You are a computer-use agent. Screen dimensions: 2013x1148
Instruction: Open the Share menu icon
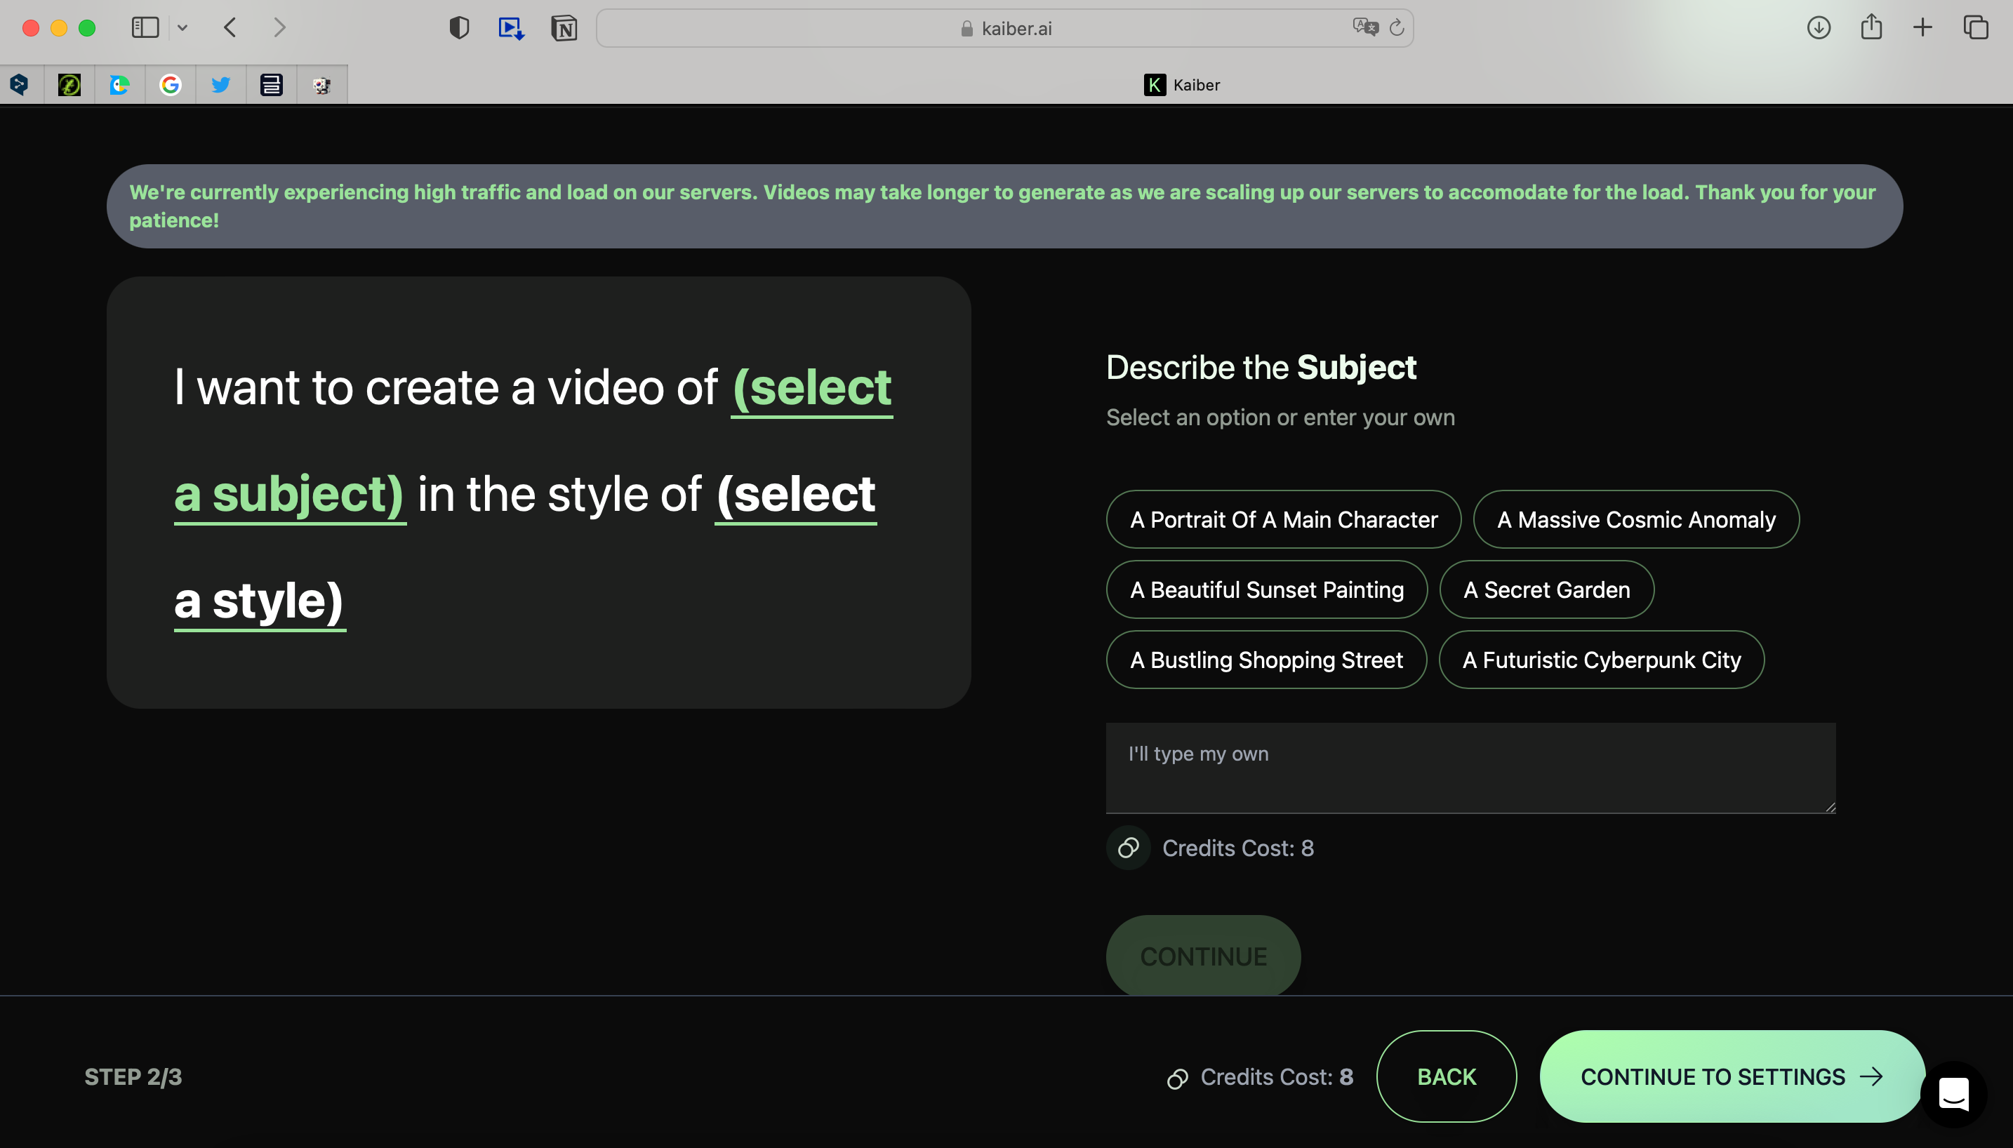pyautogui.click(x=1871, y=27)
